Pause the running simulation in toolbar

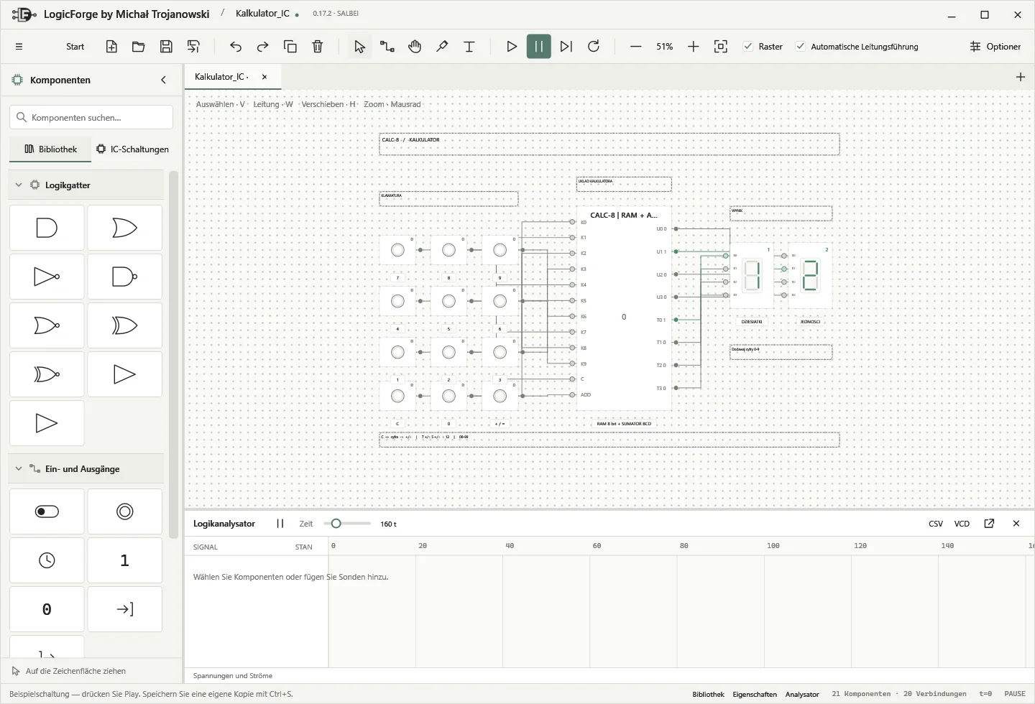coord(539,47)
